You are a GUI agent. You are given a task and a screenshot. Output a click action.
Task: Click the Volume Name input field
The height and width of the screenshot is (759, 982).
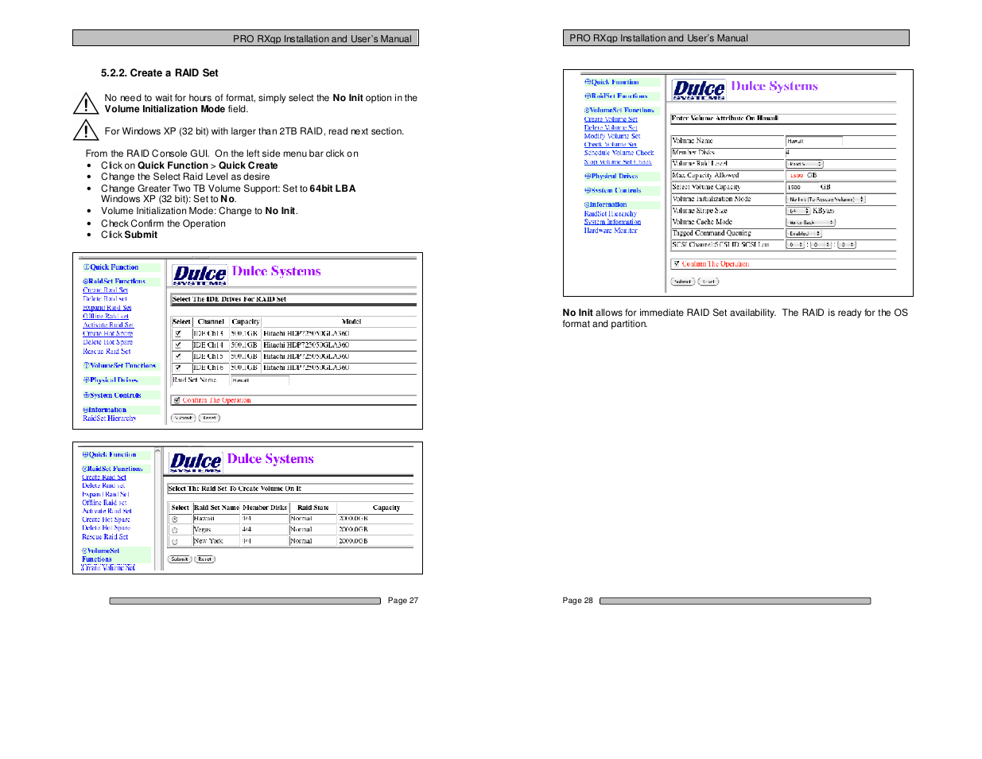tap(814, 141)
